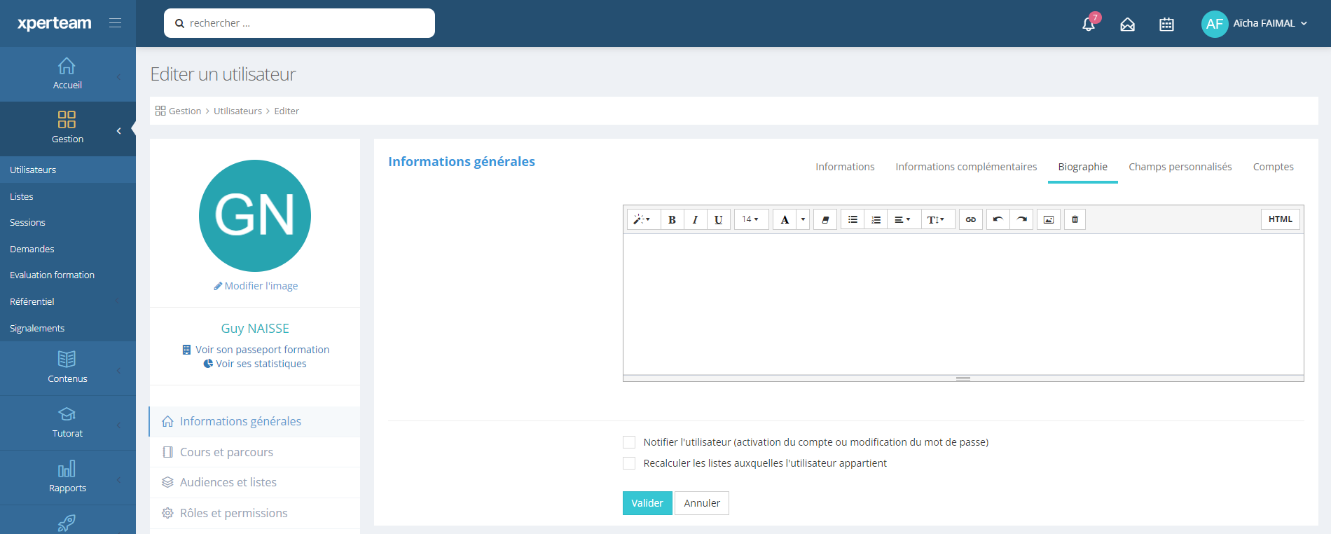Insert an image into the editor

tap(1048, 219)
